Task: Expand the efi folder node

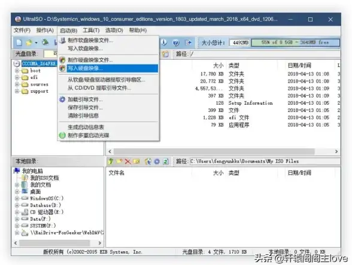Action: click(x=17, y=77)
